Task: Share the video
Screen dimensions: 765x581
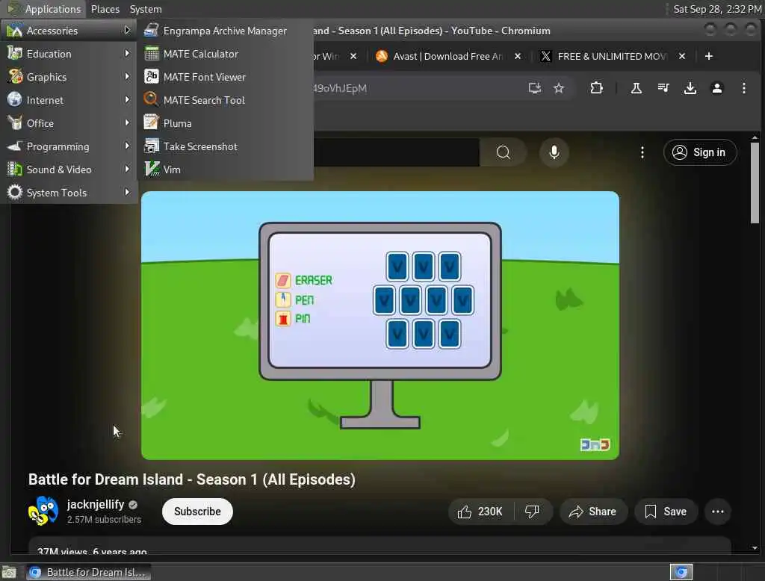Action: click(592, 512)
